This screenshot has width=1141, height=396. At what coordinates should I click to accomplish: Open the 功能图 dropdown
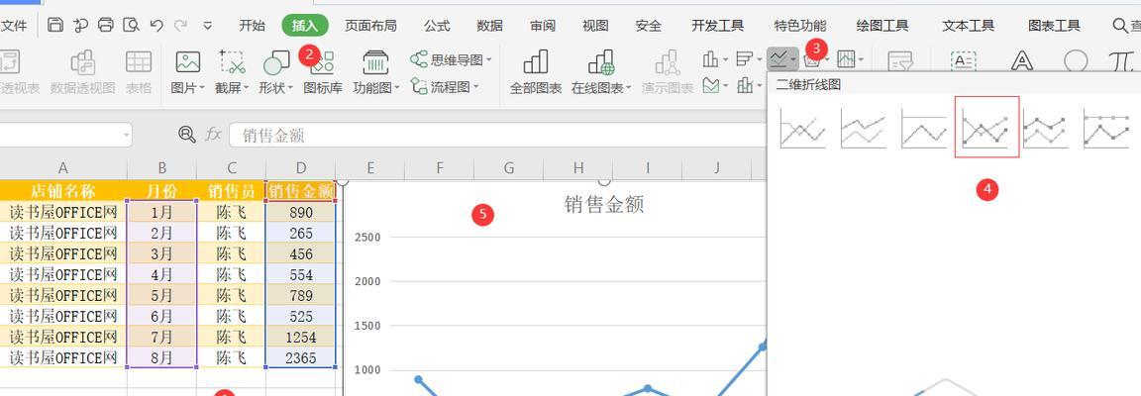(x=375, y=73)
